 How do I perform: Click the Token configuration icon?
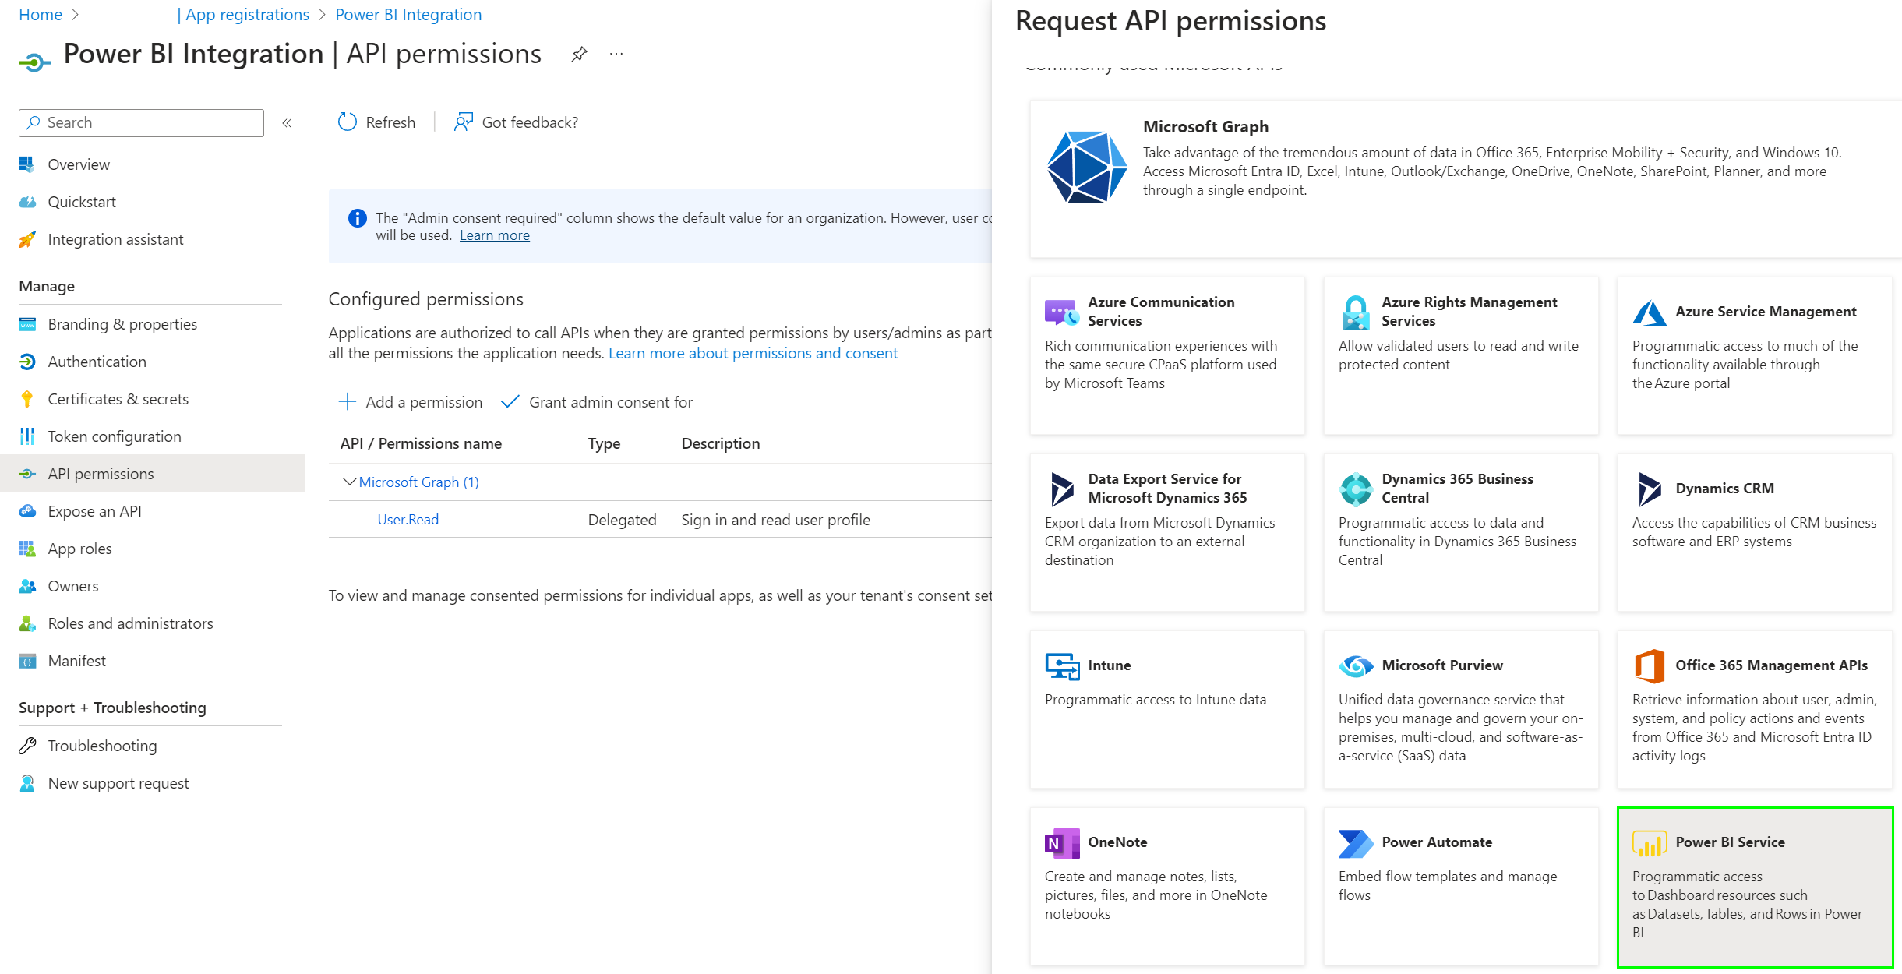[27, 436]
